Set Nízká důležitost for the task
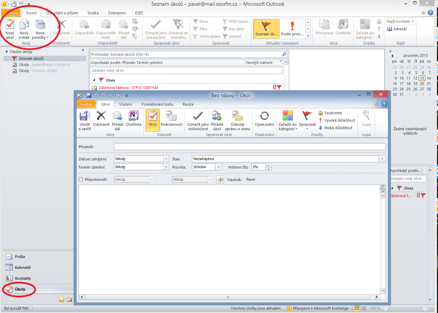Image resolution: width=438 pixels, height=313 pixels. 335,128
